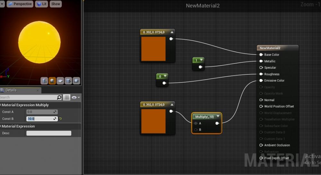
Task: Open Perspective view mode dropdown
Action: tap(20, 4)
